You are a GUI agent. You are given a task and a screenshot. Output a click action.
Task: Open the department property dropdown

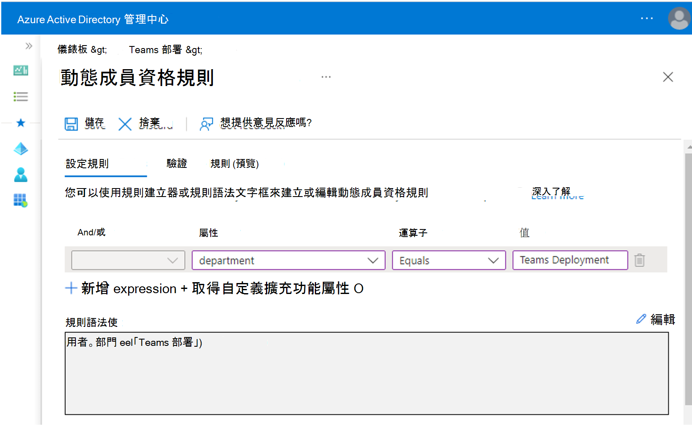[288, 260]
